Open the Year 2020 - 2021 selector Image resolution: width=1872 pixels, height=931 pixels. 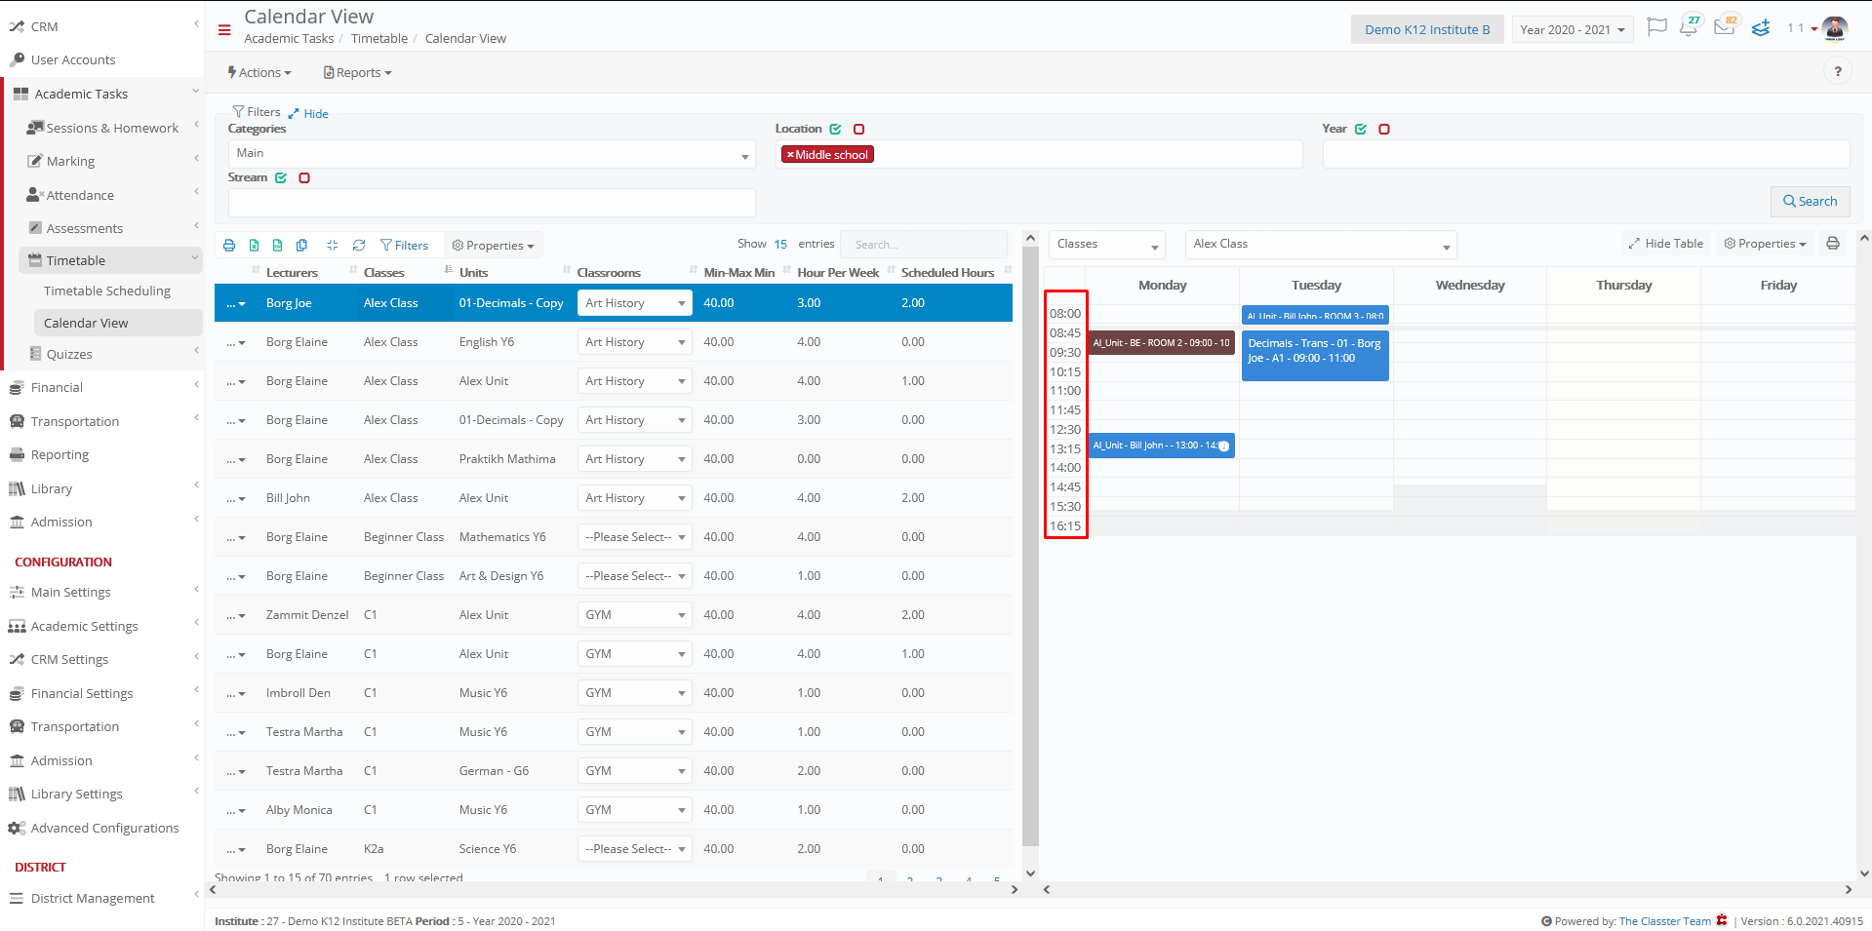click(x=1573, y=29)
